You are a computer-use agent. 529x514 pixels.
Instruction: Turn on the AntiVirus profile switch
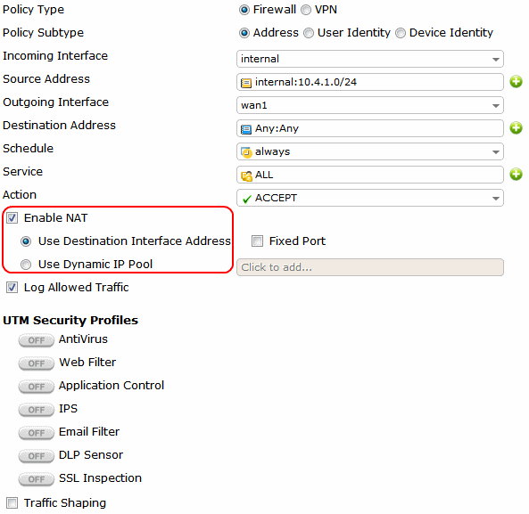[36, 340]
